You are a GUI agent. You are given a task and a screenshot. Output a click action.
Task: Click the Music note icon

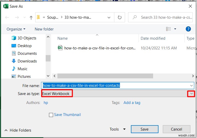[14, 69]
